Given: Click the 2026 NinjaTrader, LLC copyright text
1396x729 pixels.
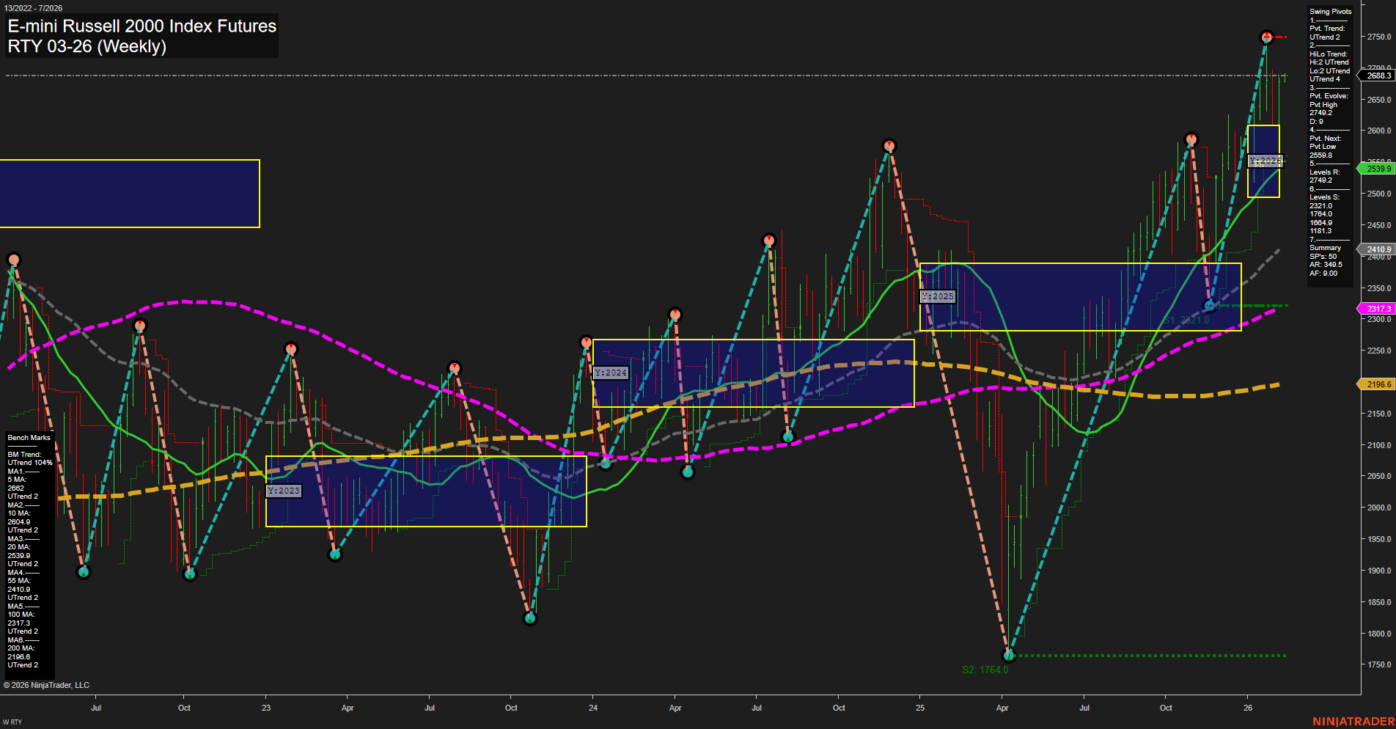Looking at the screenshot, I should [48, 684].
